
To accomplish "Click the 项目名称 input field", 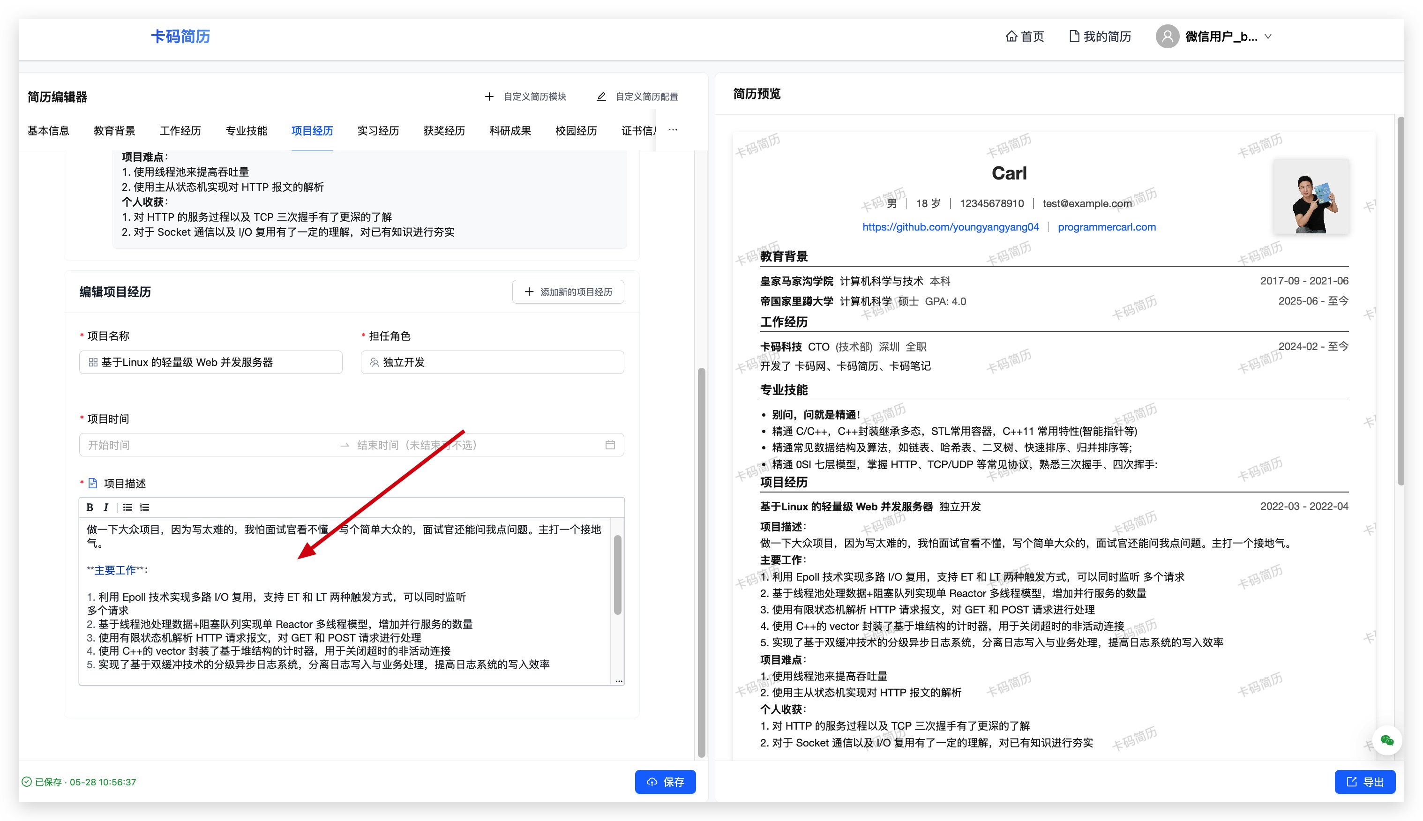I will [x=210, y=362].
